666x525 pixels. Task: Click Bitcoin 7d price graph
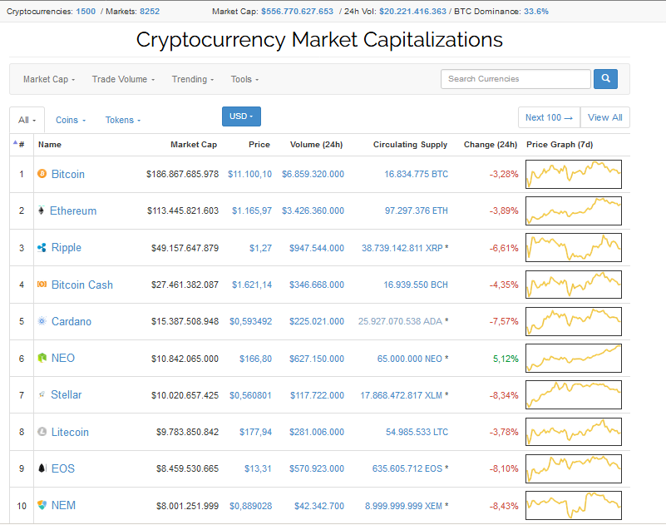click(x=574, y=174)
